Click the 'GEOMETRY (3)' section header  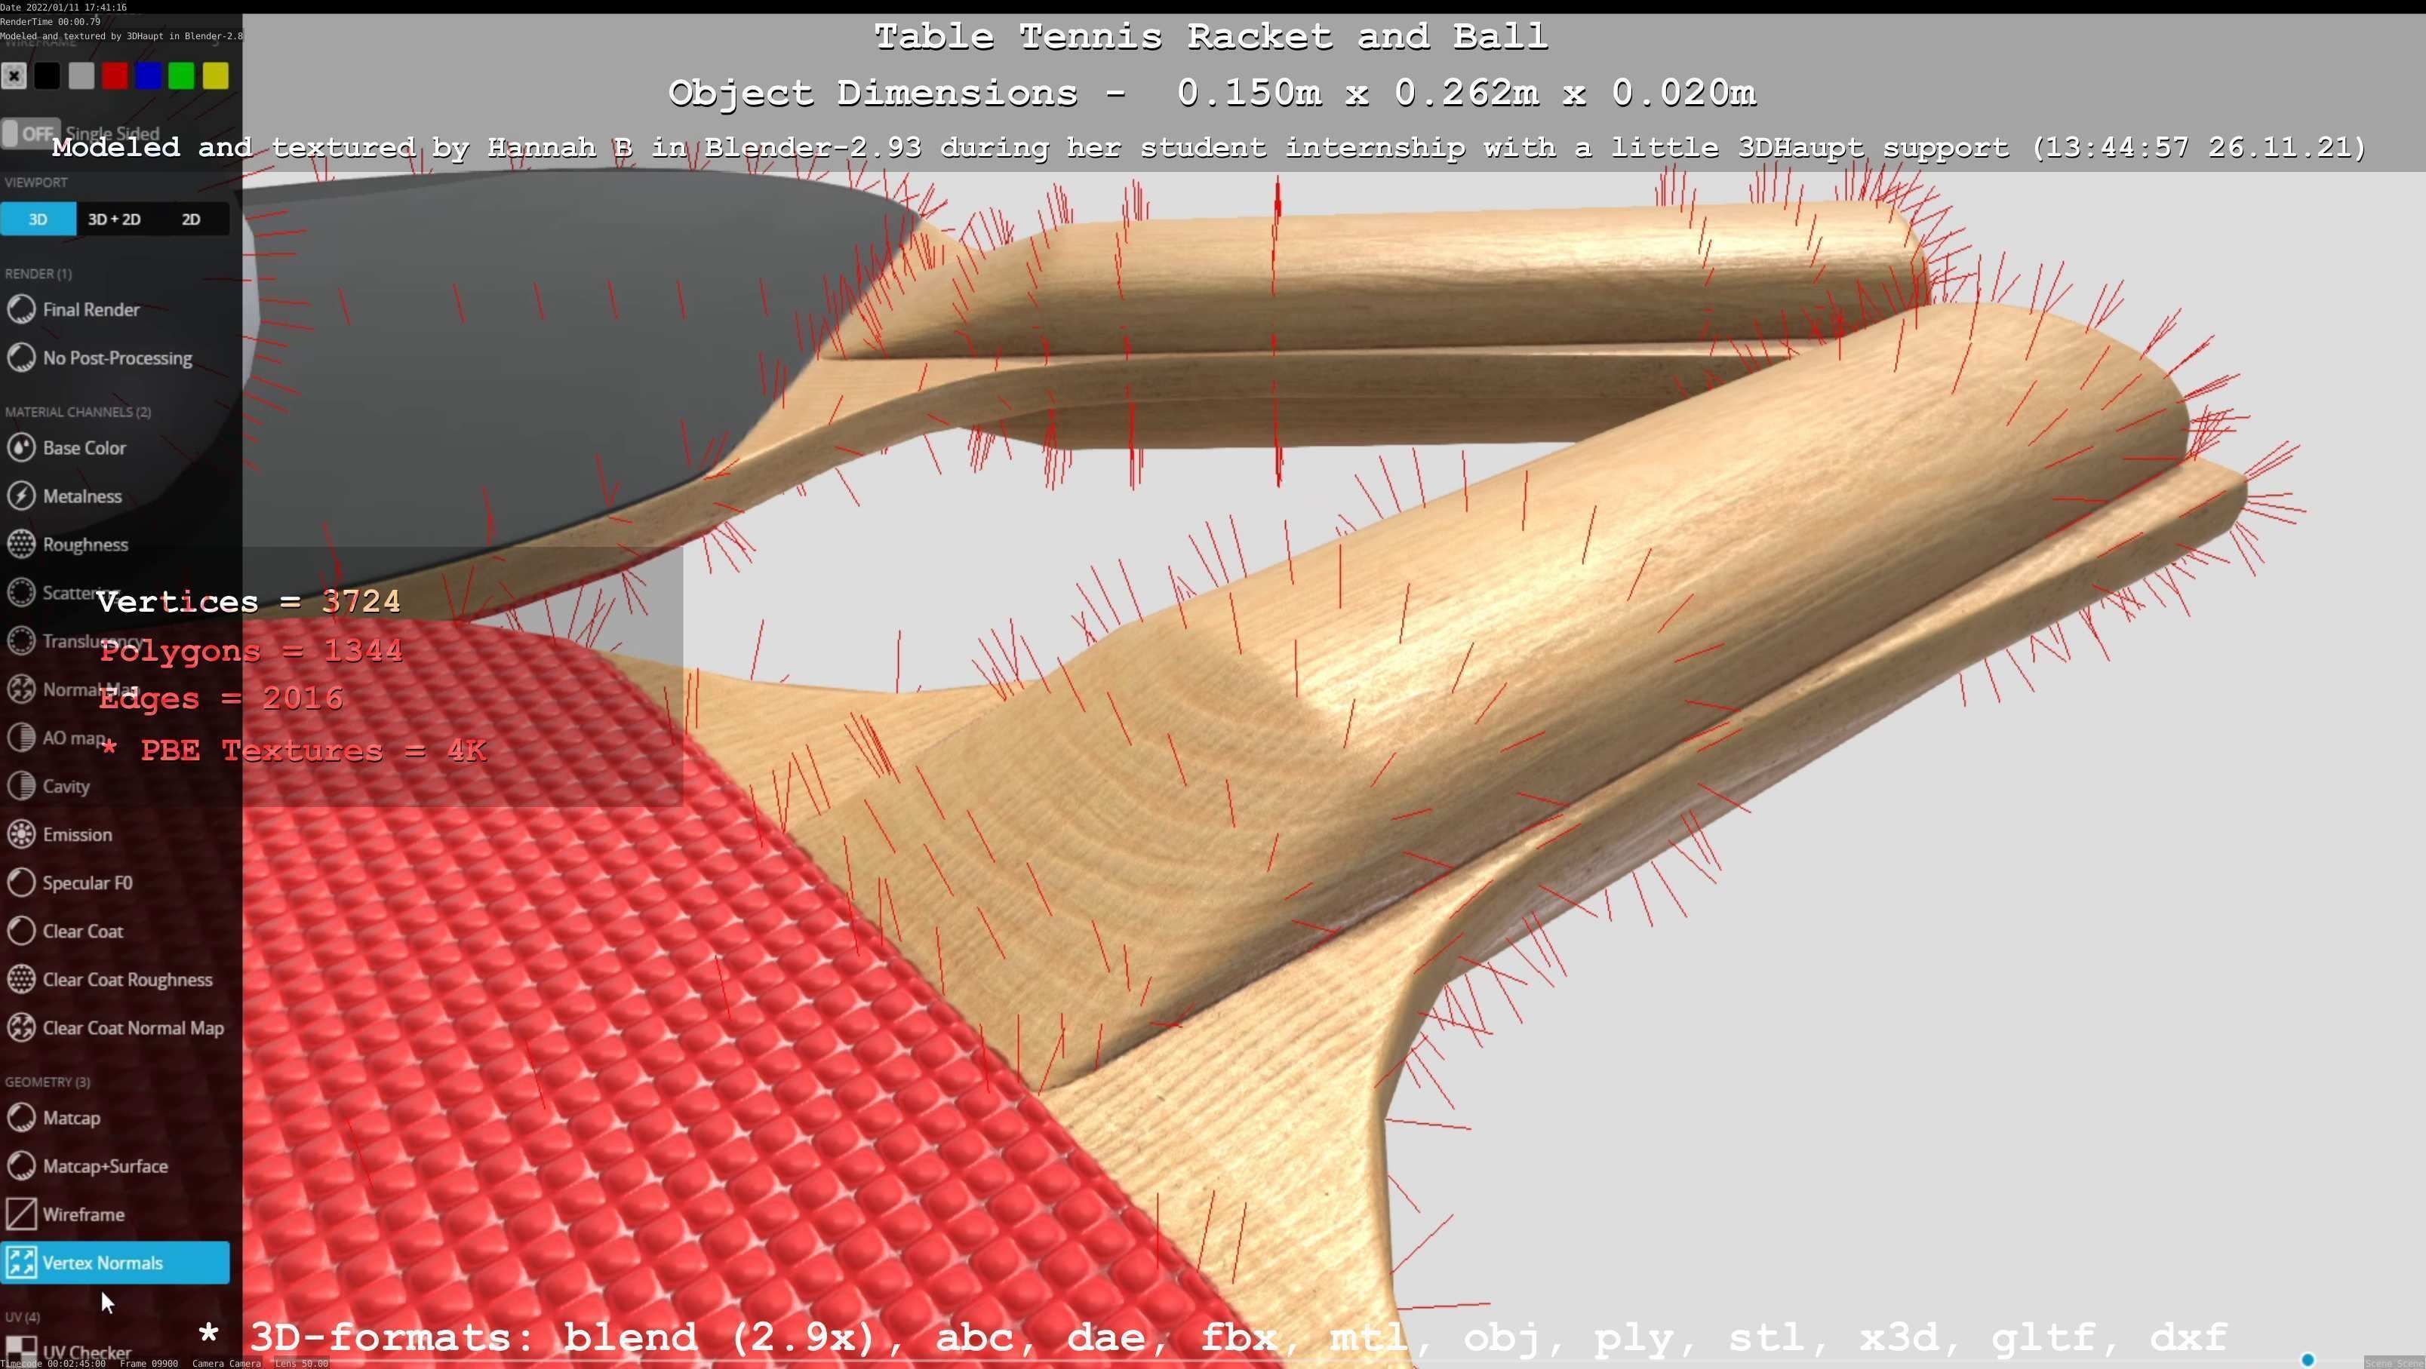pyautogui.click(x=47, y=1082)
